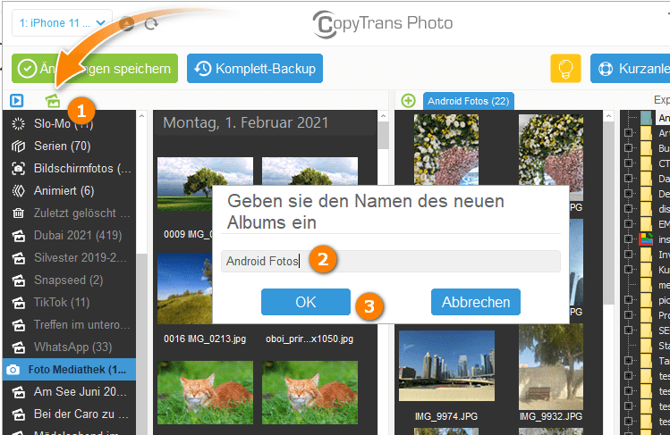Select the IMG_9932.JPG tree bench thumbnail
This screenshot has width=670, height=435.
(x=551, y=367)
